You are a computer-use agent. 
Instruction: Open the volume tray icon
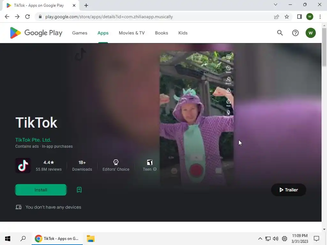(276, 239)
